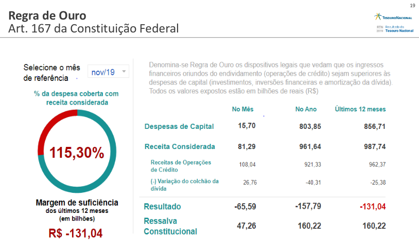Click the red -131,04 Resultado value
The width and height of the screenshot is (419, 249).
tap(371, 206)
